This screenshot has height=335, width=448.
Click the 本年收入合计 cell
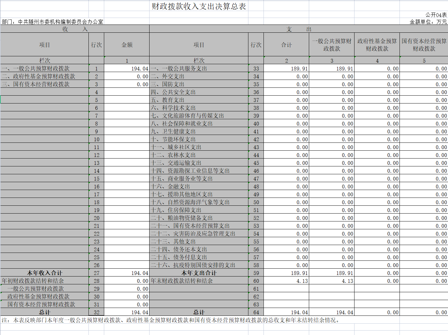tap(44, 273)
